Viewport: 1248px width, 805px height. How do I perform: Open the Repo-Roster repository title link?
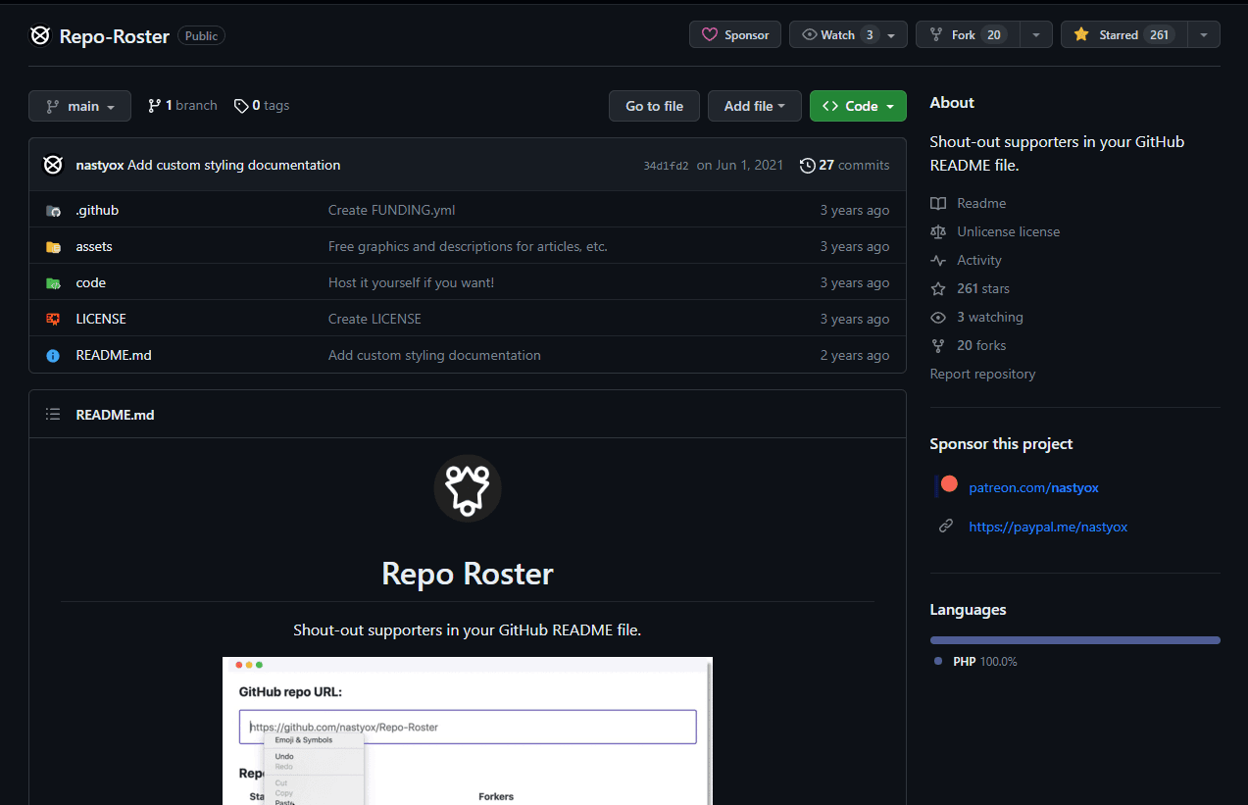[x=115, y=35]
